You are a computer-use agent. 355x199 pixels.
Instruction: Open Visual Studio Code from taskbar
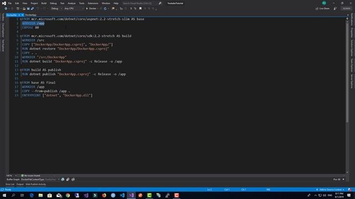tap(122, 195)
